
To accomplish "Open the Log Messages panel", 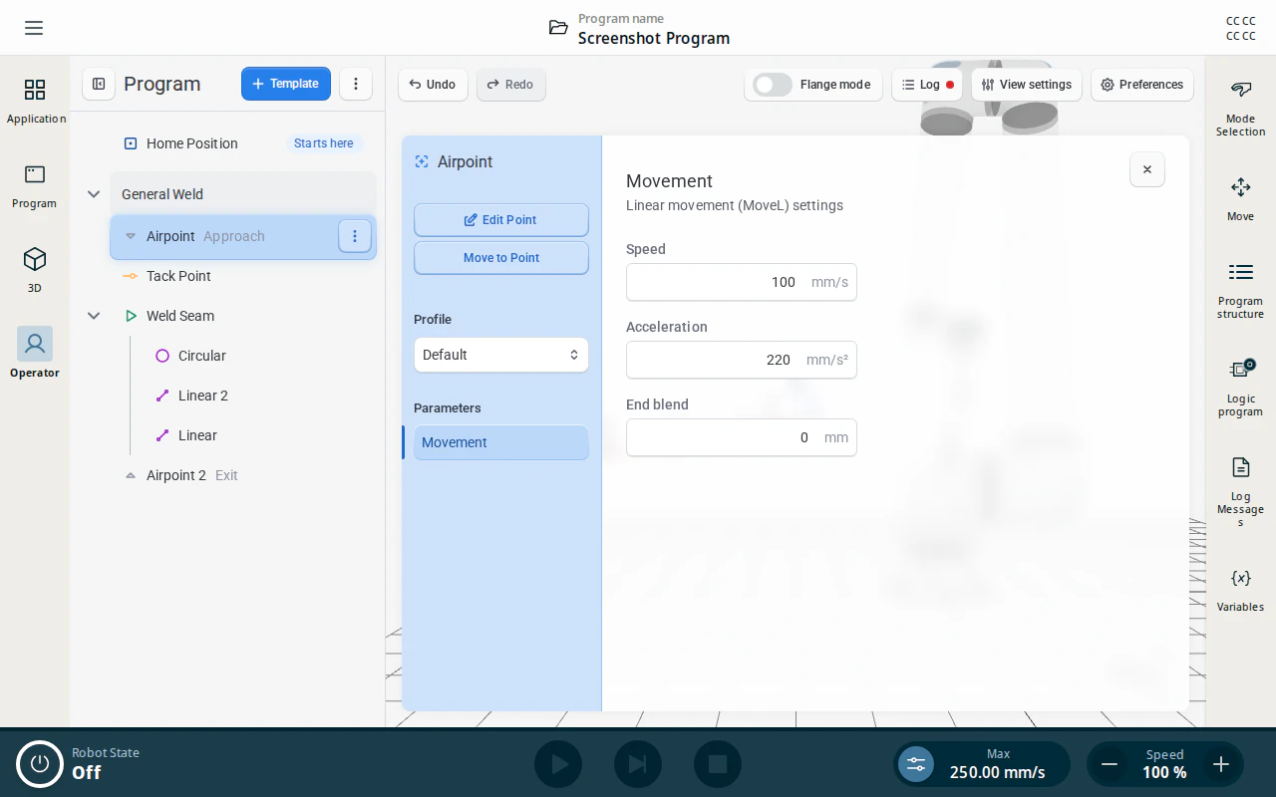I will click(x=1240, y=491).
